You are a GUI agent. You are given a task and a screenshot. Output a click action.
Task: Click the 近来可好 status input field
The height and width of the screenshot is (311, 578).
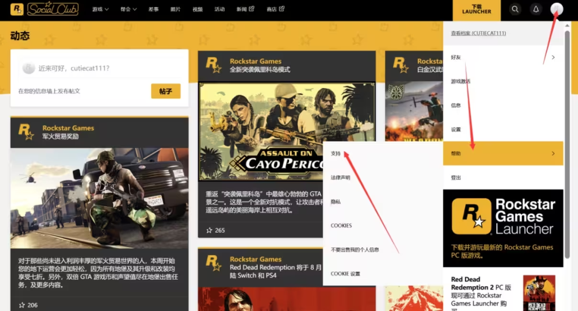[99, 68]
